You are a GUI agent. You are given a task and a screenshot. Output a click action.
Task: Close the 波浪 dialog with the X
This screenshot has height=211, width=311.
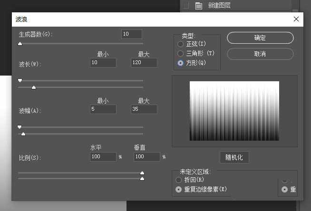[x=296, y=19]
